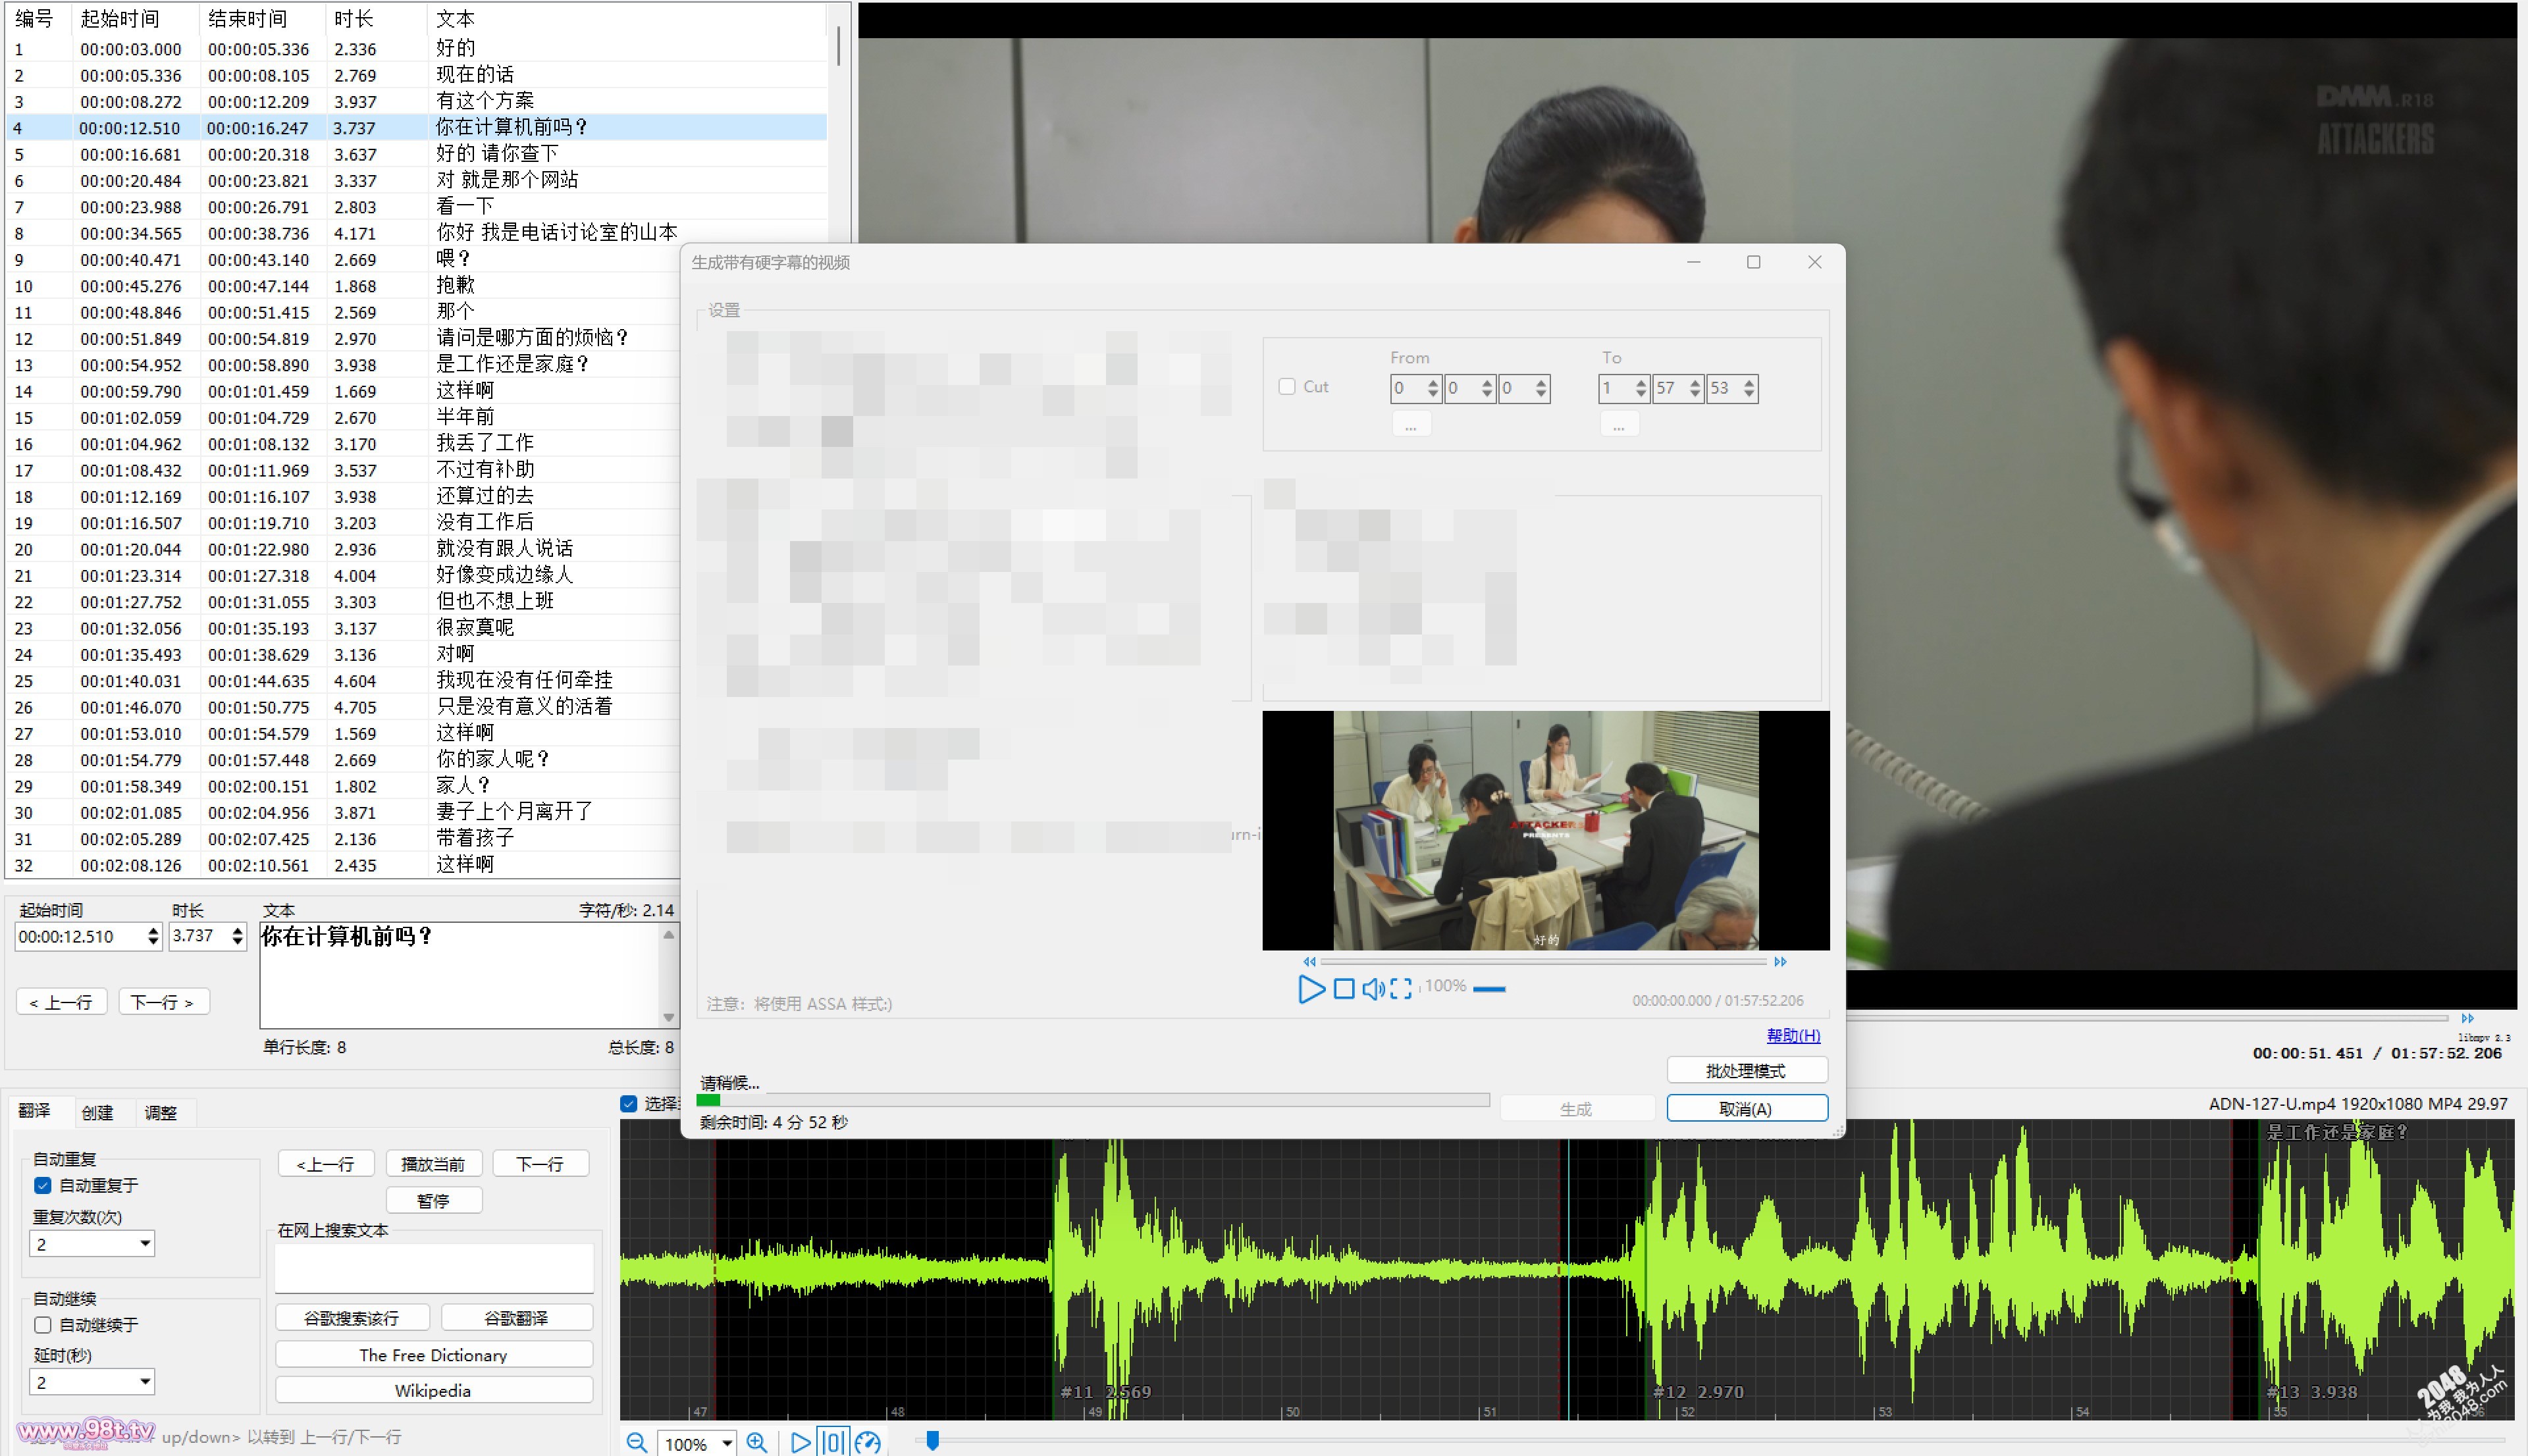Screen dimensions: 2528x1456
Task: Click the Wikipedia button
Action: point(433,1391)
